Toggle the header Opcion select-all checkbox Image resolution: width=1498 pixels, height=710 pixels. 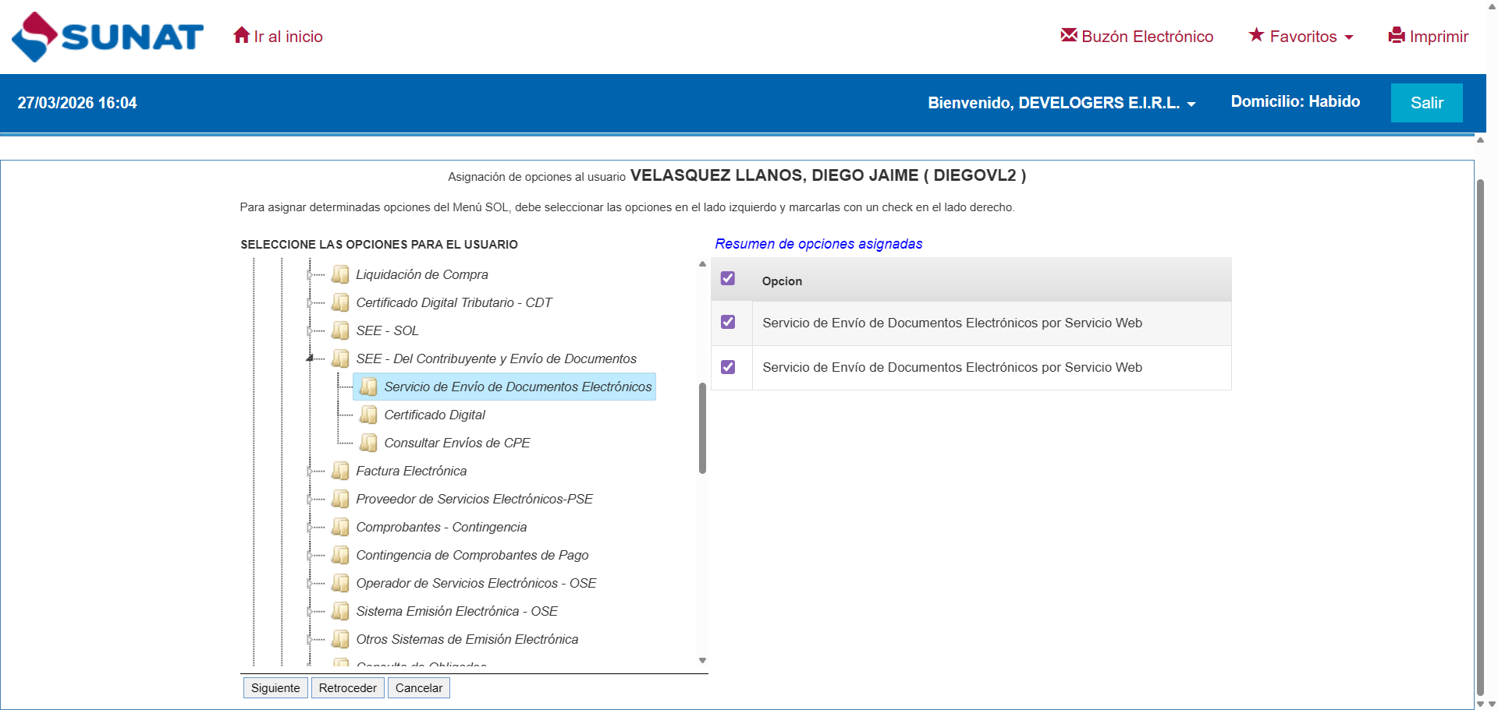(x=728, y=278)
